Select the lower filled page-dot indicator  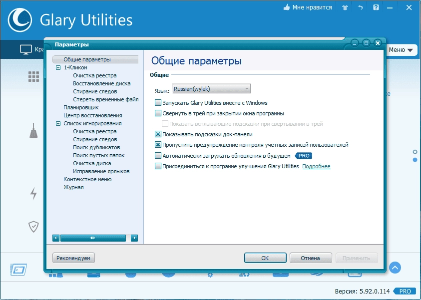415,160
